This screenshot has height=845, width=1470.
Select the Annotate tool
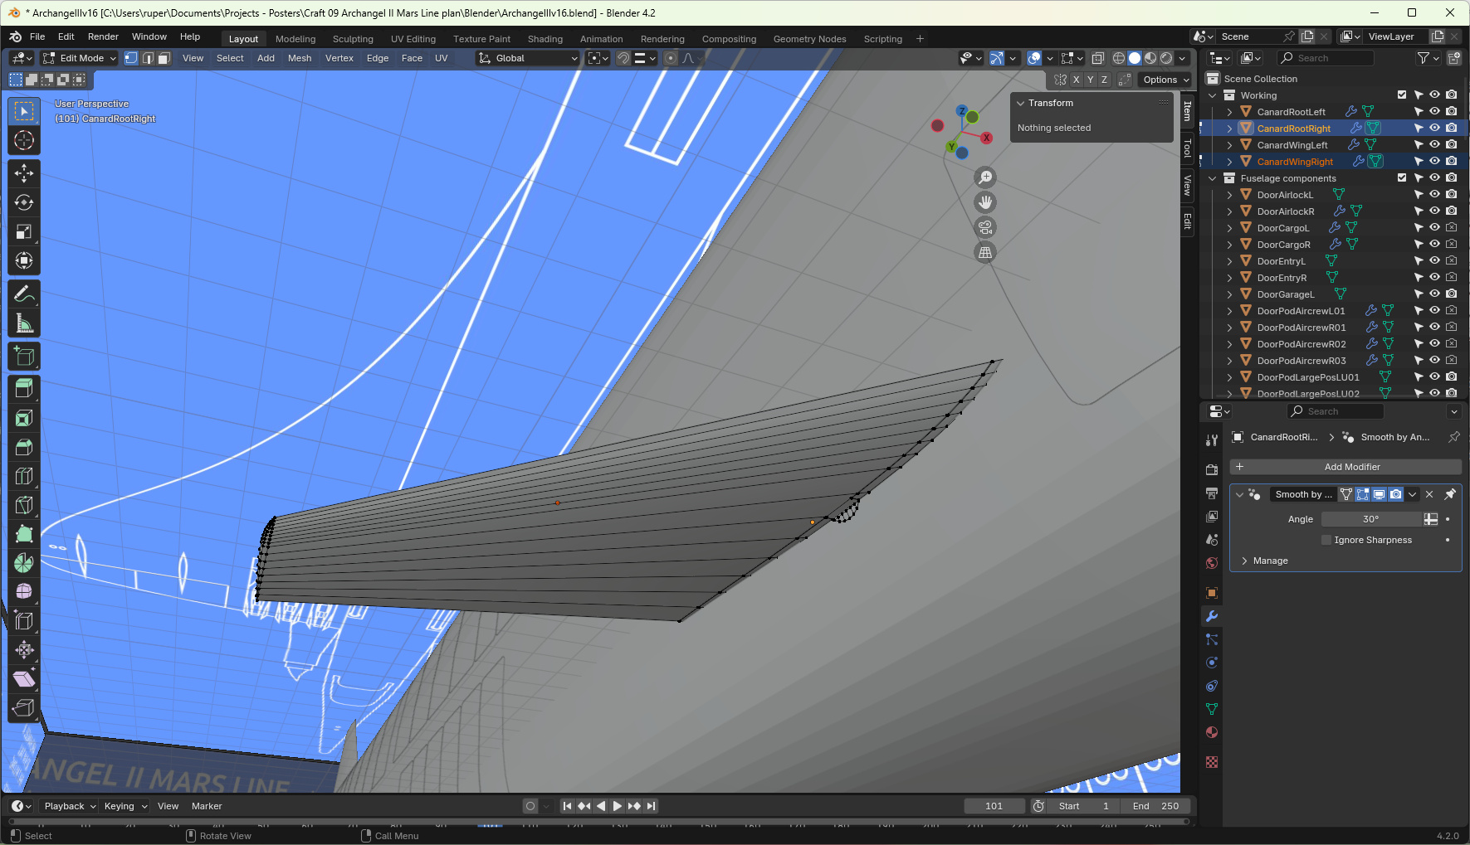pyautogui.click(x=24, y=294)
